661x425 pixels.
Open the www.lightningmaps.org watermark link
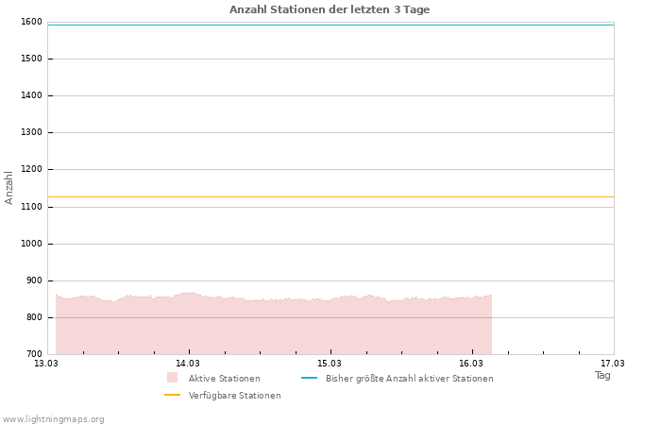click(x=54, y=419)
